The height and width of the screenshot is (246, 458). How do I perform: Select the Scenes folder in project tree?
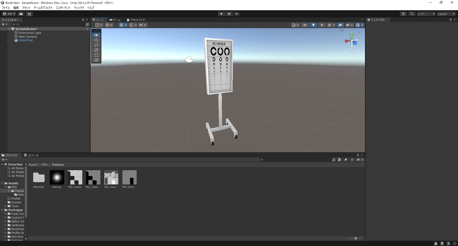pos(17,202)
